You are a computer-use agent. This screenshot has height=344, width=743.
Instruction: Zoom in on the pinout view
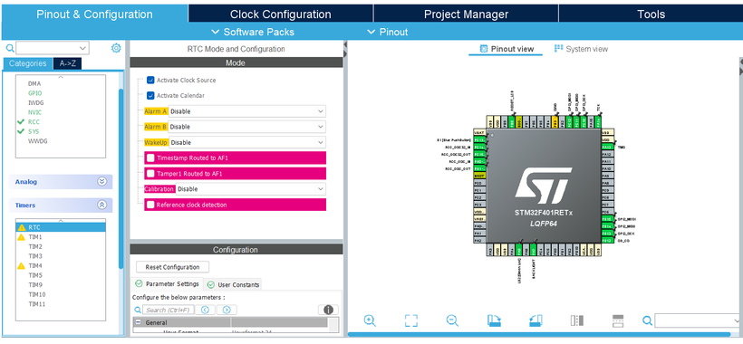pyautogui.click(x=370, y=320)
